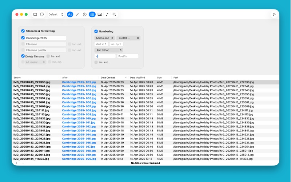Click Cambridge 2025- 010.jpg new name
This screenshot has height=182, width=291.
79,118
